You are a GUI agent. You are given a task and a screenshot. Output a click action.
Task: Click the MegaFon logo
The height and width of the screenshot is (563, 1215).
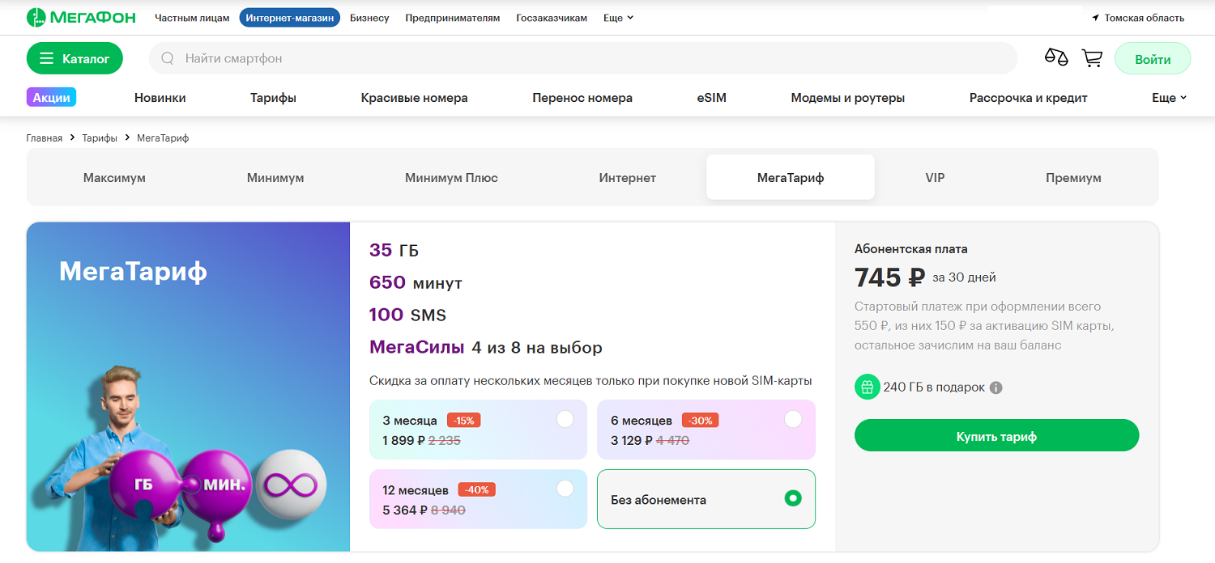81,17
